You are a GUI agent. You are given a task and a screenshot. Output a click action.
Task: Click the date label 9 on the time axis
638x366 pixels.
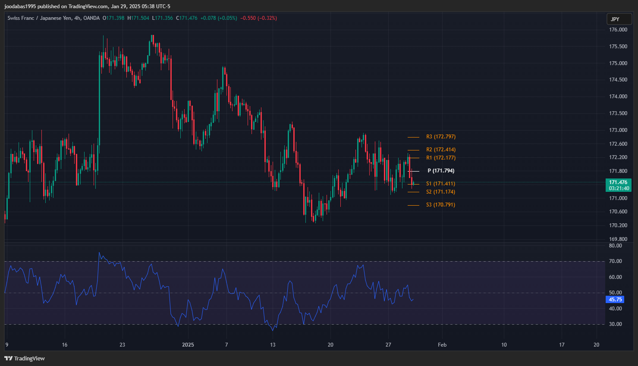pos(6,345)
